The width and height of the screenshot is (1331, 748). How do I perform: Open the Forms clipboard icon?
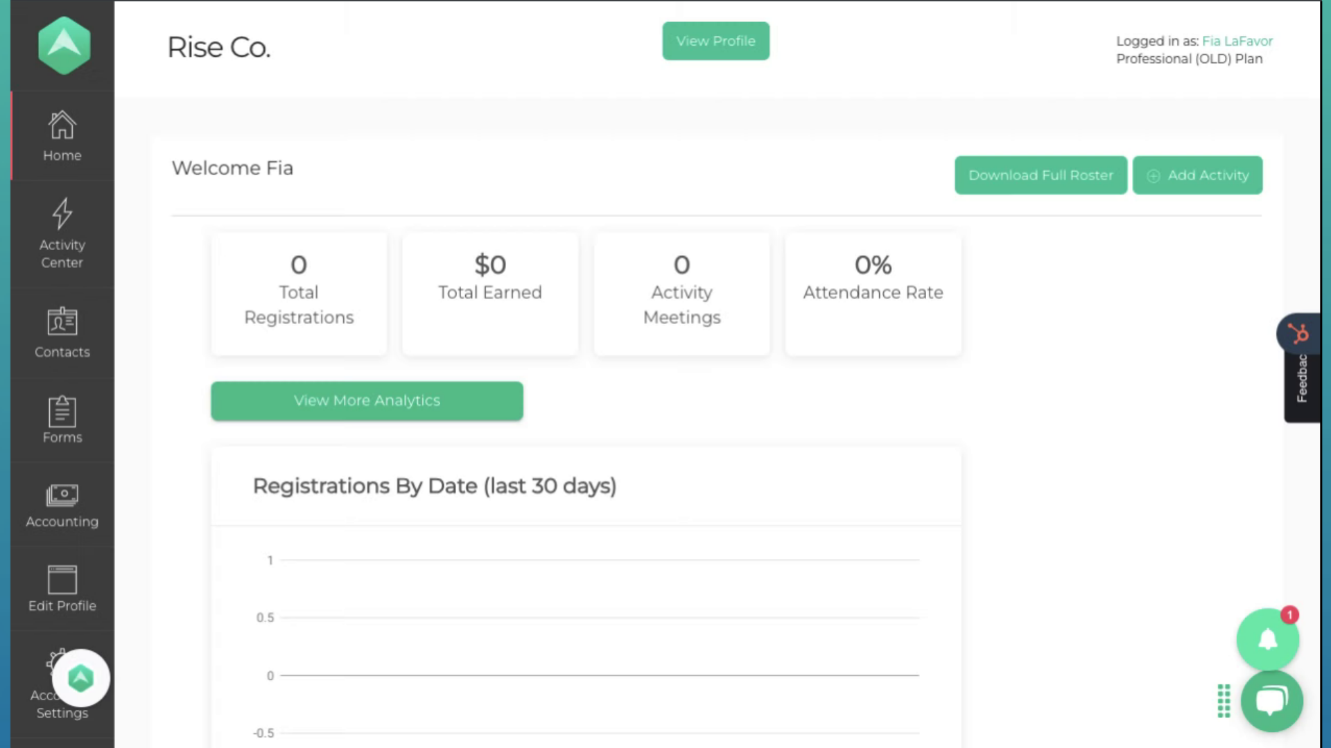coord(62,411)
